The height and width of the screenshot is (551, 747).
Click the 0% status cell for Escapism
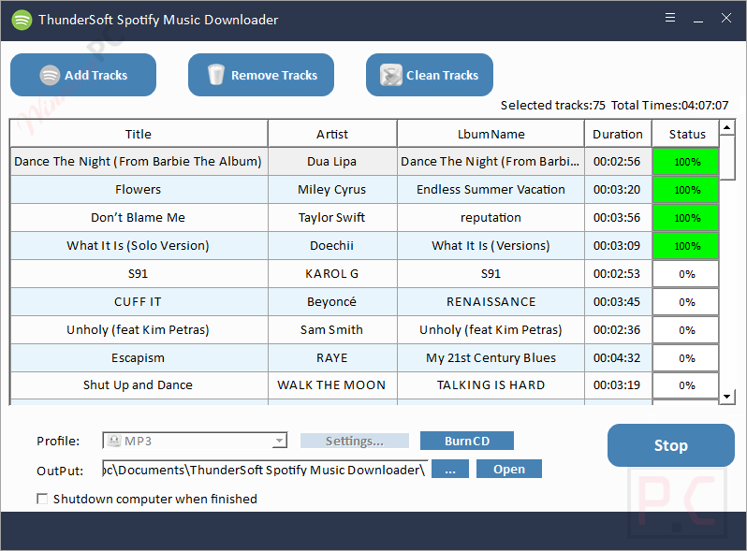point(686,358)
